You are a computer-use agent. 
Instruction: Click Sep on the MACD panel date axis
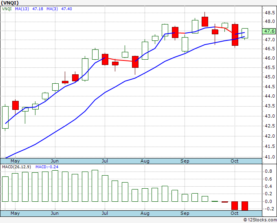(x=185, y=213)
